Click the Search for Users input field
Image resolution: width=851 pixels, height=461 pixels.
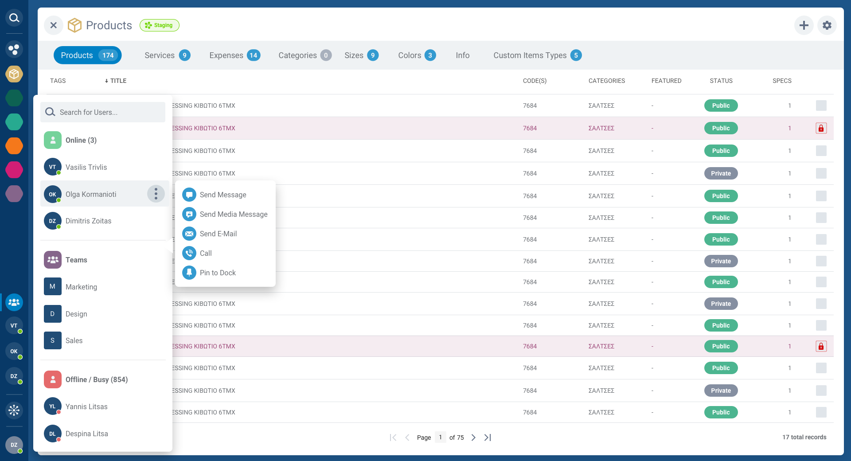103,112
